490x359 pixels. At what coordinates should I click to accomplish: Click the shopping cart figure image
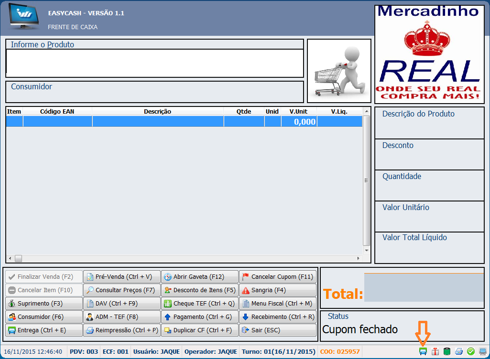pyautogui.click(x=338, y=71)
